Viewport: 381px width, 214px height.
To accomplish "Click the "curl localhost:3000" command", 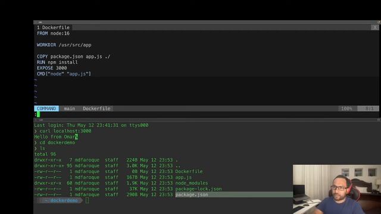I will tap(65, 131).
